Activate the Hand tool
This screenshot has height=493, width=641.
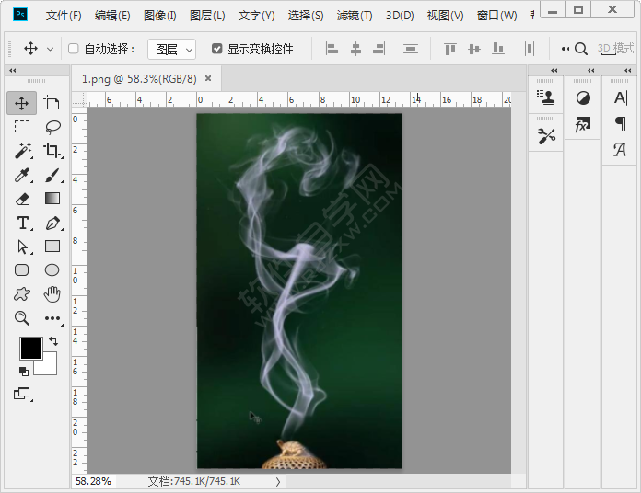click(52, 294)
